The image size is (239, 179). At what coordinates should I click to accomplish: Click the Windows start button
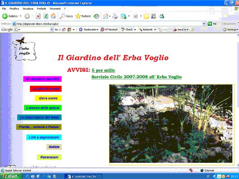click(x=11, y=176)
